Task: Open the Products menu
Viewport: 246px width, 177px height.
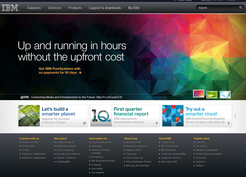Action: point(75,8)
